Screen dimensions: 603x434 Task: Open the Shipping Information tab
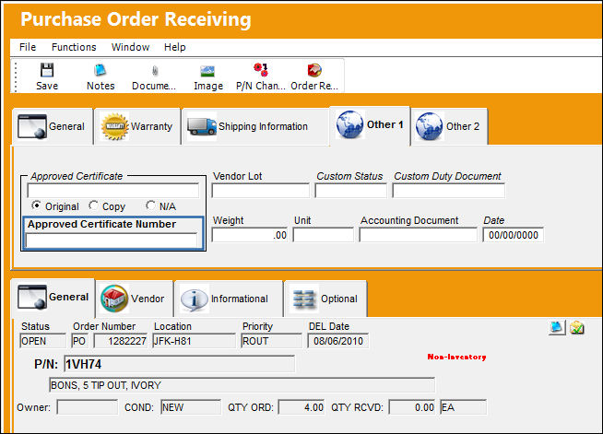pos(255,126)
